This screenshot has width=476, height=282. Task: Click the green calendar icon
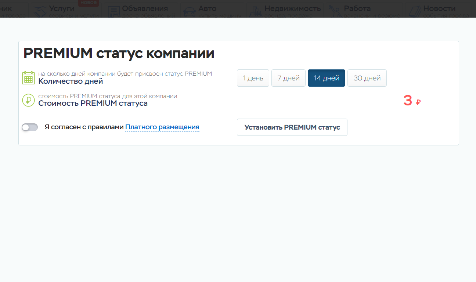tap(28, 78)
